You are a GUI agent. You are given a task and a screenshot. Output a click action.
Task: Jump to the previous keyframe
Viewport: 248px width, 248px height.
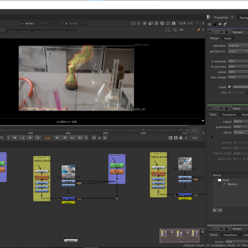pyautogui.click(x=22, y=138)
